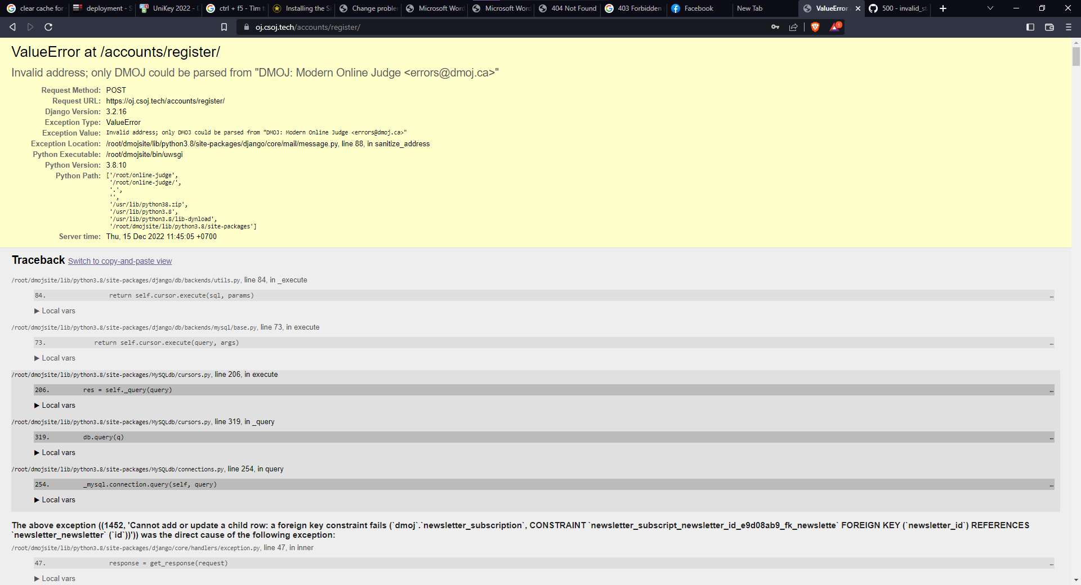This screenshot has width=1081, height=585.
Task: Click the padlock icon beside oj.csoj.tech
Action: click(x=247, y=26)
